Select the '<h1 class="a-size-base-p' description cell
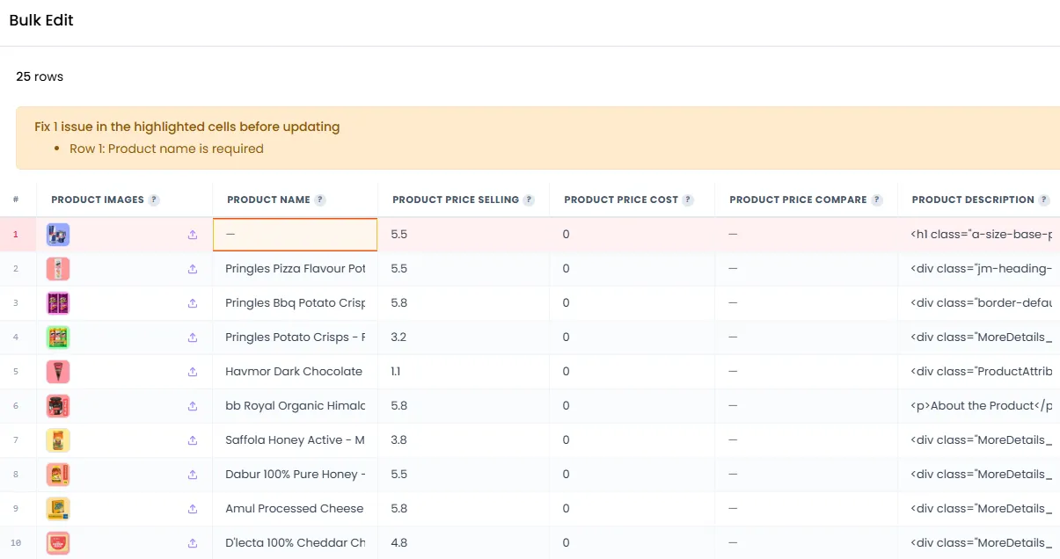 [979, 235]
